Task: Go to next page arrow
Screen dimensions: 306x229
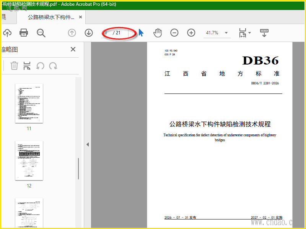Action: coord(89,33)
